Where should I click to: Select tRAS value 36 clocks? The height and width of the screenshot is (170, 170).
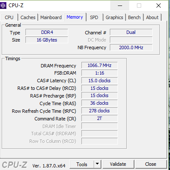(x=100, y=103)
